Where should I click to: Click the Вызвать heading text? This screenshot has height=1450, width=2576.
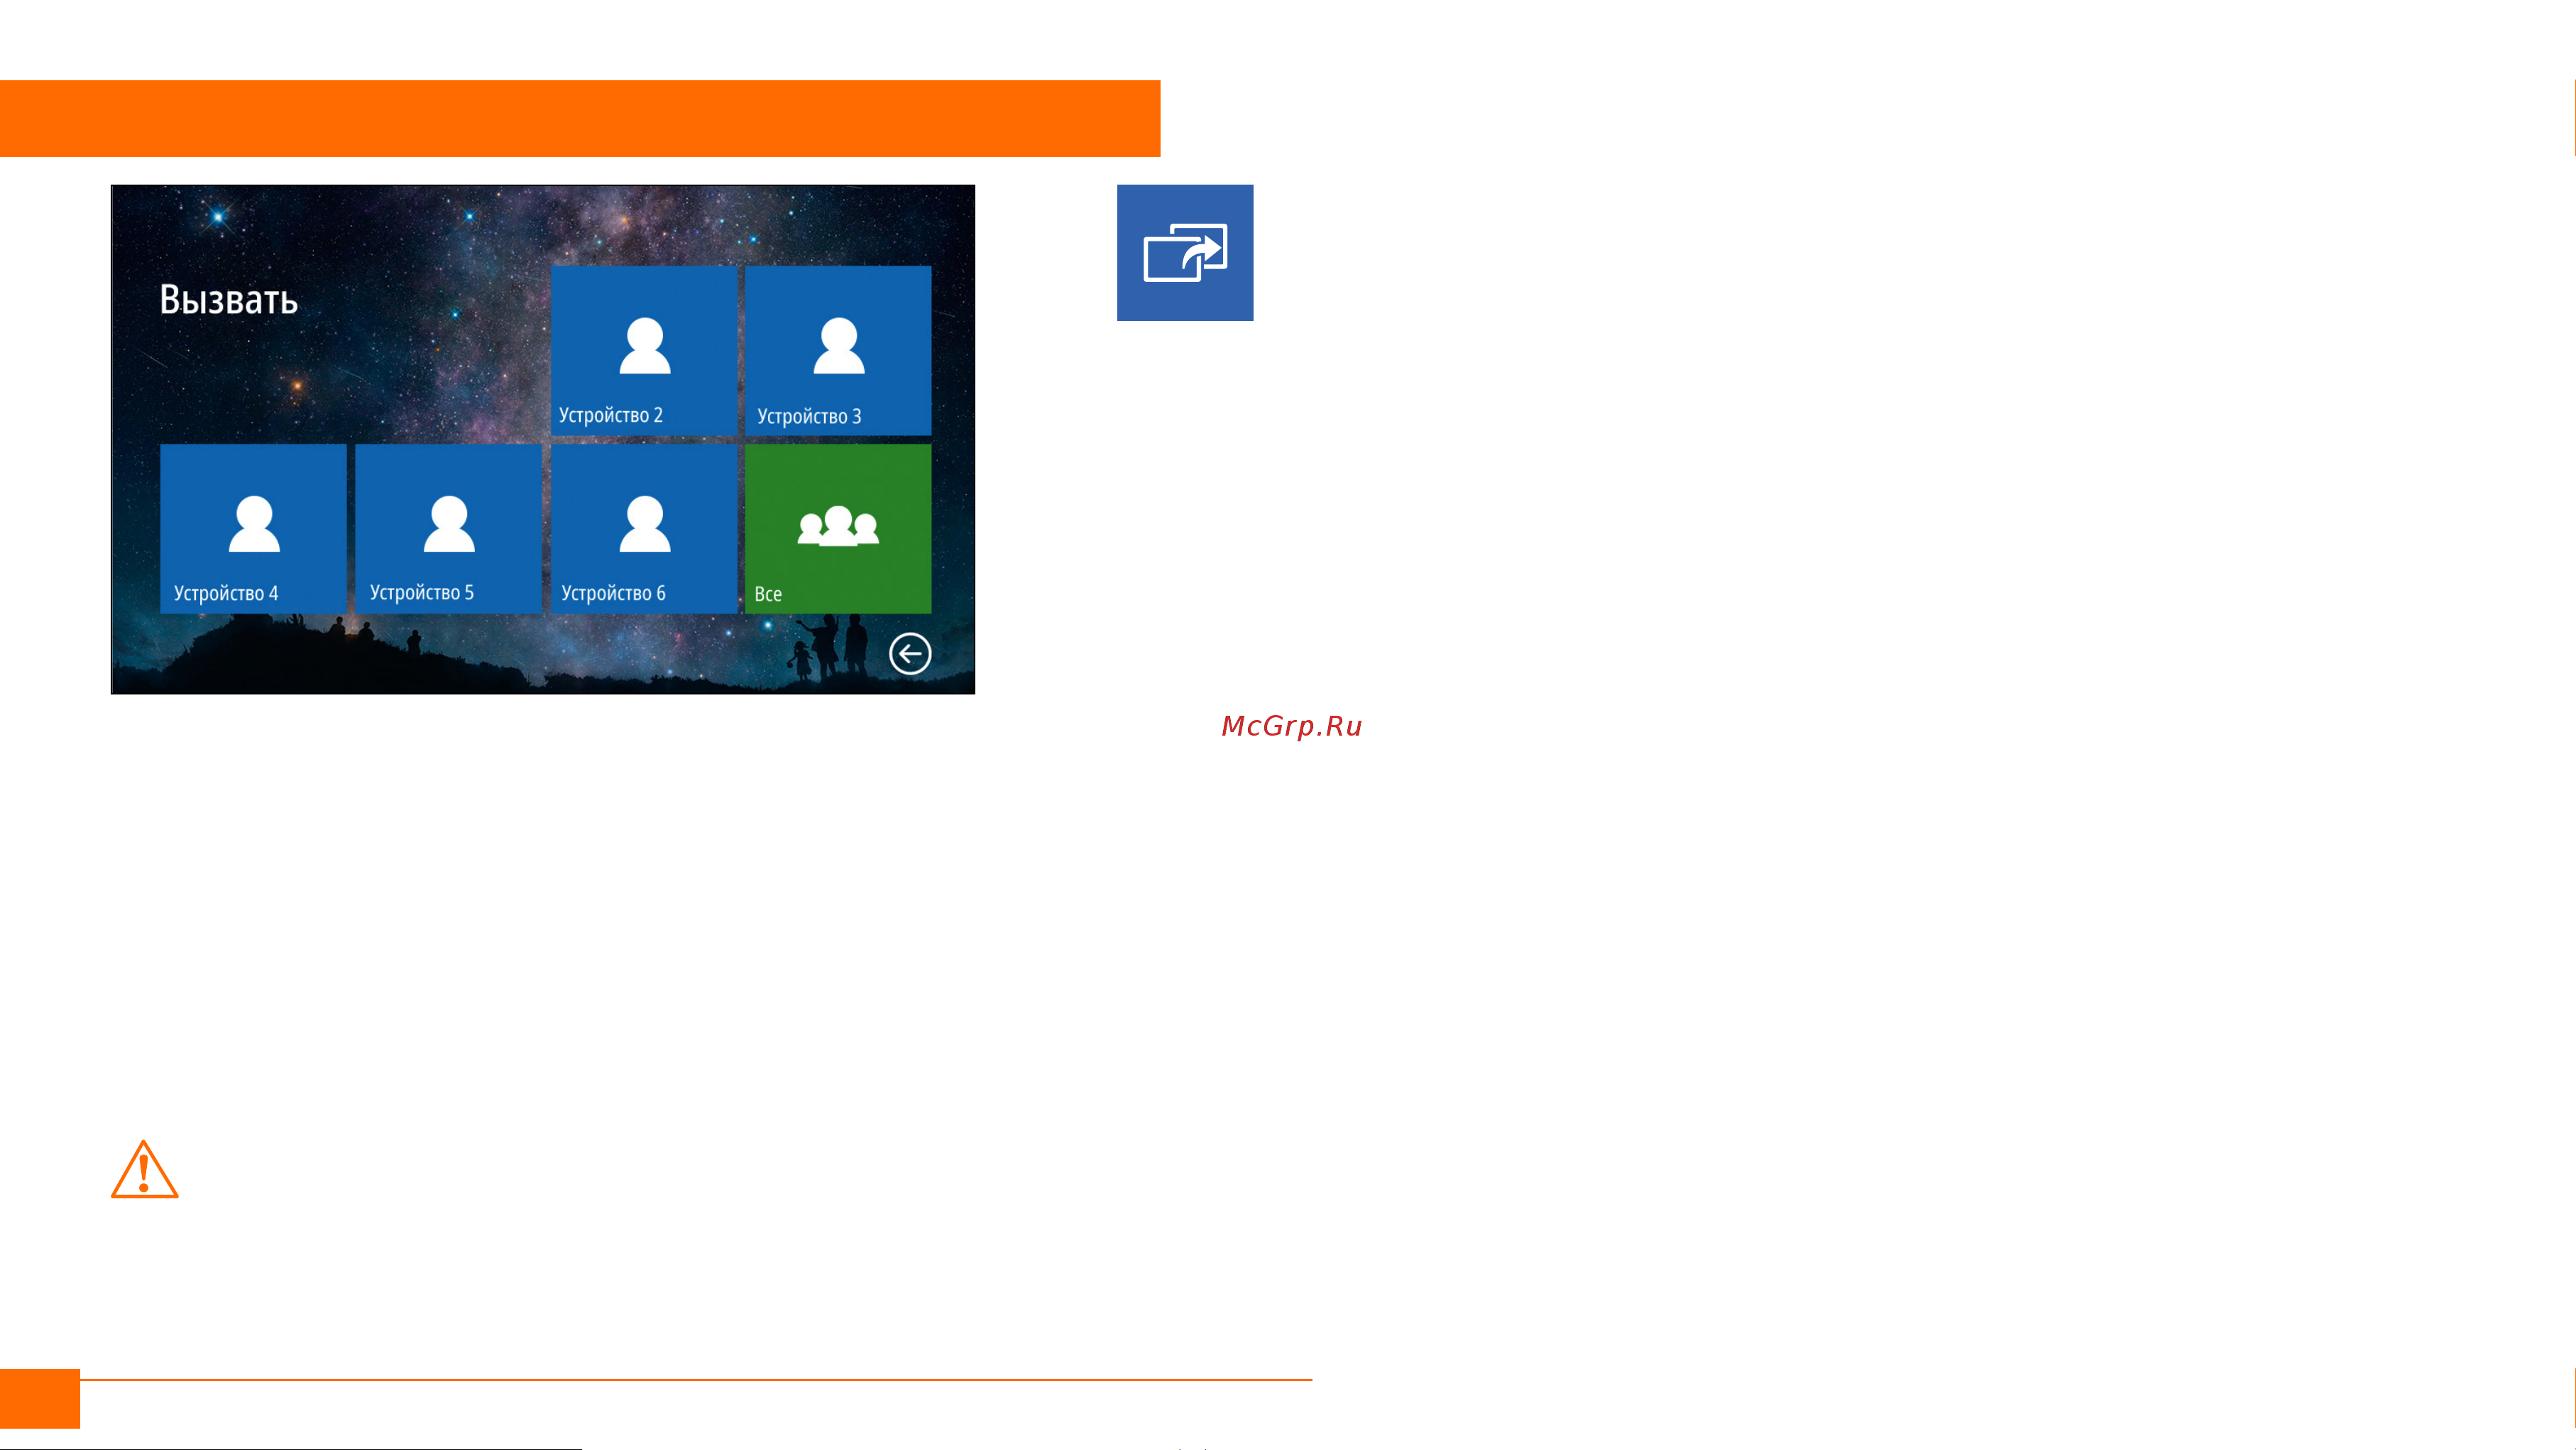pos(229,299)
